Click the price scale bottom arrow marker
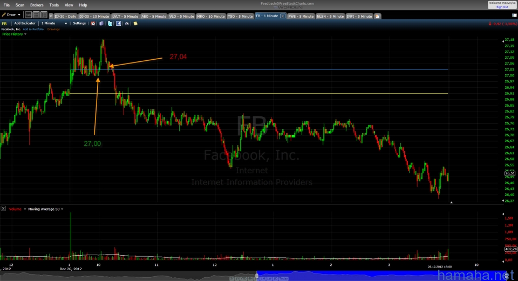 coord(503,201)
